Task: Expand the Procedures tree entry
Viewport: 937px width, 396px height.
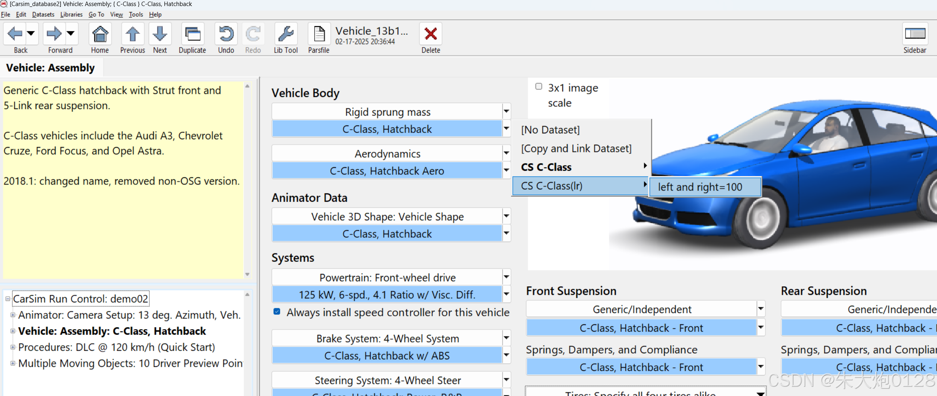Action: (13, 347)
